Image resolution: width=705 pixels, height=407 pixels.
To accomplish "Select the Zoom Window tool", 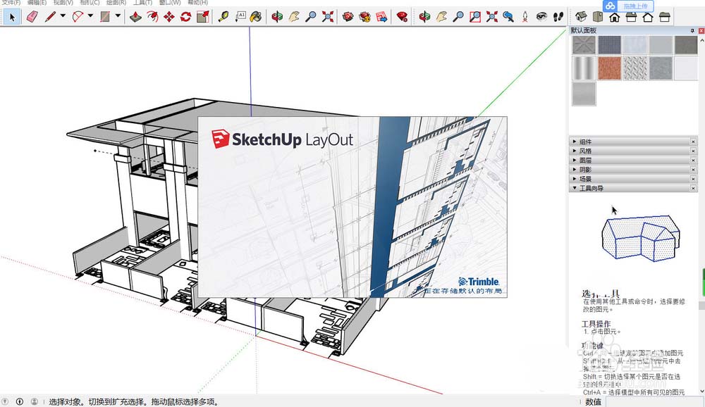I will 474,17.
